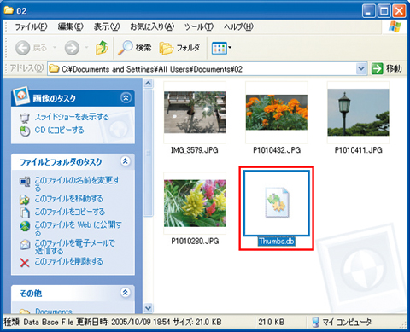The height and width of the screenshot is (332, 410).
Task: Click スライドショーを表示する link
Action: click(x=72, y=117)
